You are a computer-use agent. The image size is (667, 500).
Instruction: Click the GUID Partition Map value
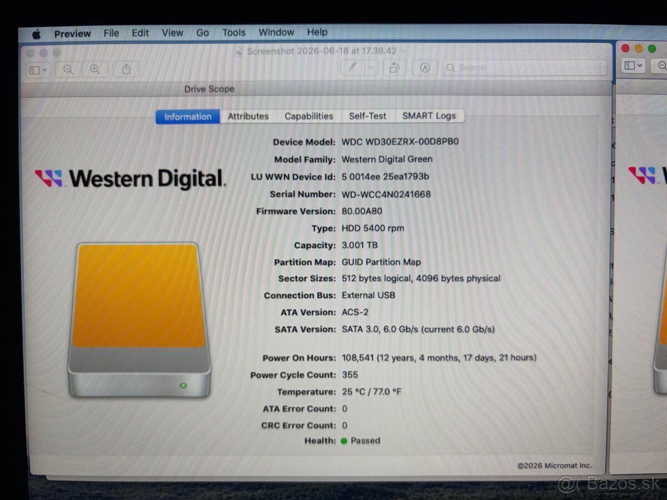click(x=381, y=262)
